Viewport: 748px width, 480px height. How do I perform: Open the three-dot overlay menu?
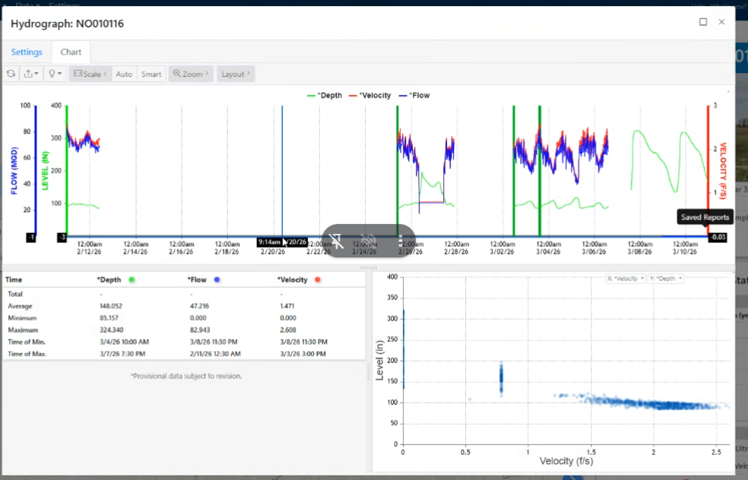401,241
